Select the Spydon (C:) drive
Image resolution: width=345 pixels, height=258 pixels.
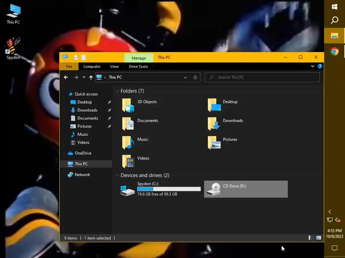click(160, 189)
